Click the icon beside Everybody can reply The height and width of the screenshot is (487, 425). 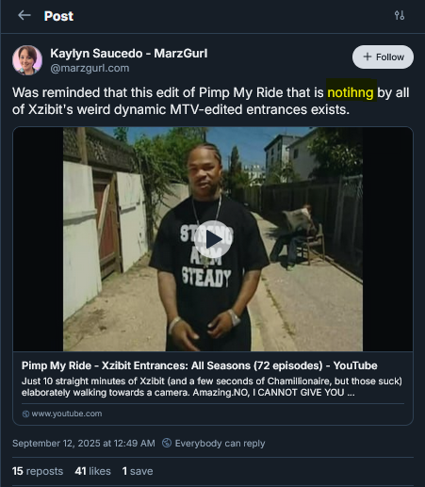[x=167, y=443]
